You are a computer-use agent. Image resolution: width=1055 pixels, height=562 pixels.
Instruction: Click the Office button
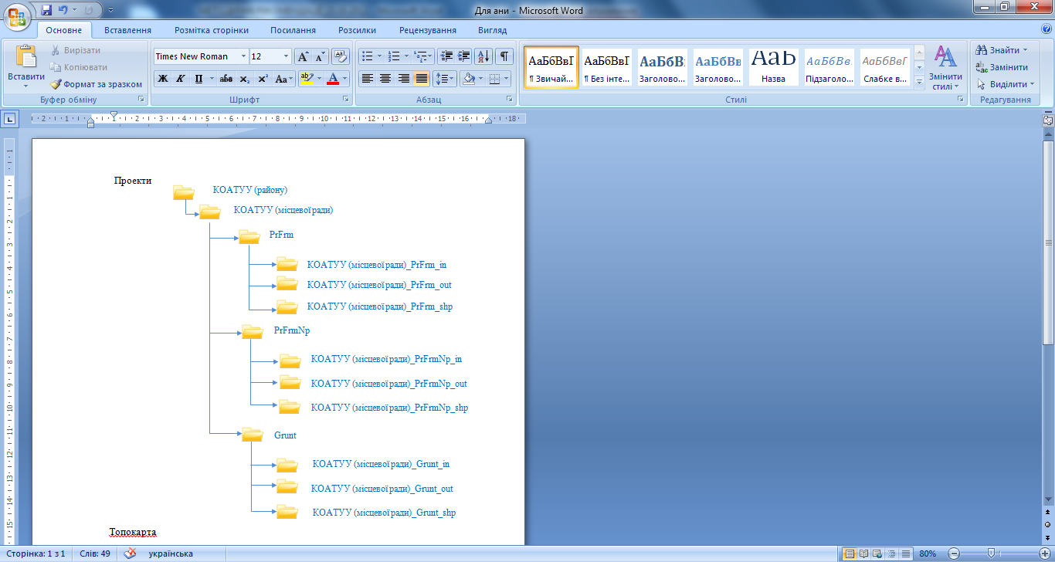click(18, 17)
